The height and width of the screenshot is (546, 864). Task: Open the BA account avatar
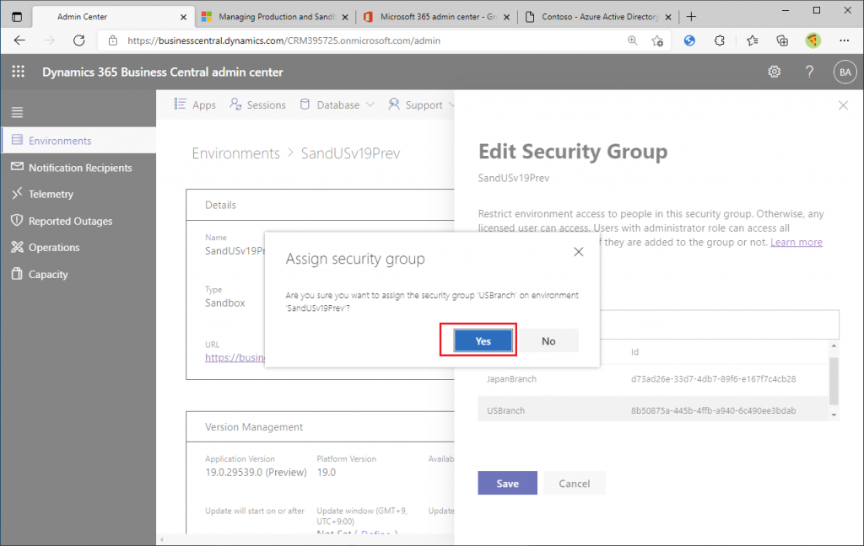pos(845,72)
